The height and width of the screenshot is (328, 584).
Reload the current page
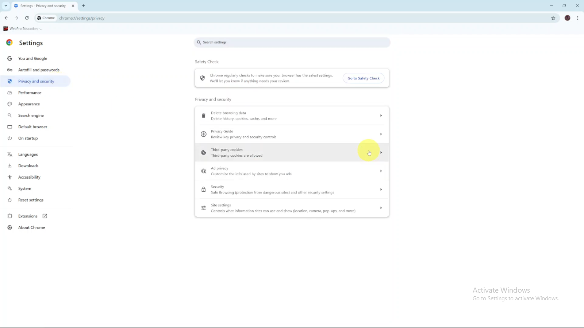click(27, 18)
